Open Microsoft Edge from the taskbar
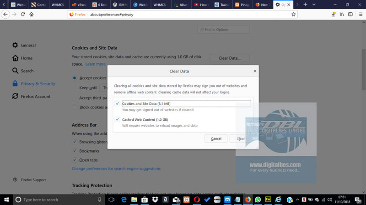 point(124,200)
